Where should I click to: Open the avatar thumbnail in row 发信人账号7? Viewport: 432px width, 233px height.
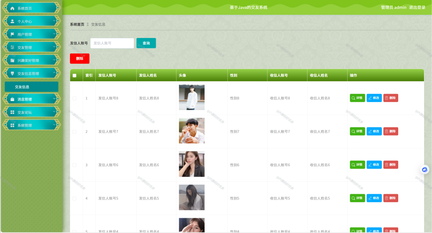192,131
